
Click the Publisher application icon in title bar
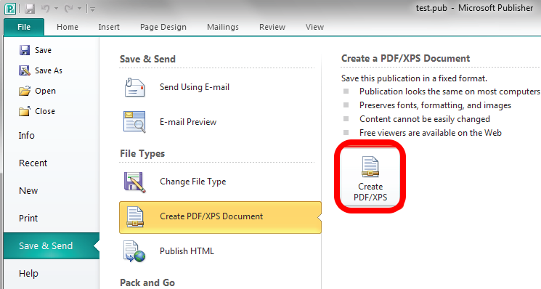point(10,9)
